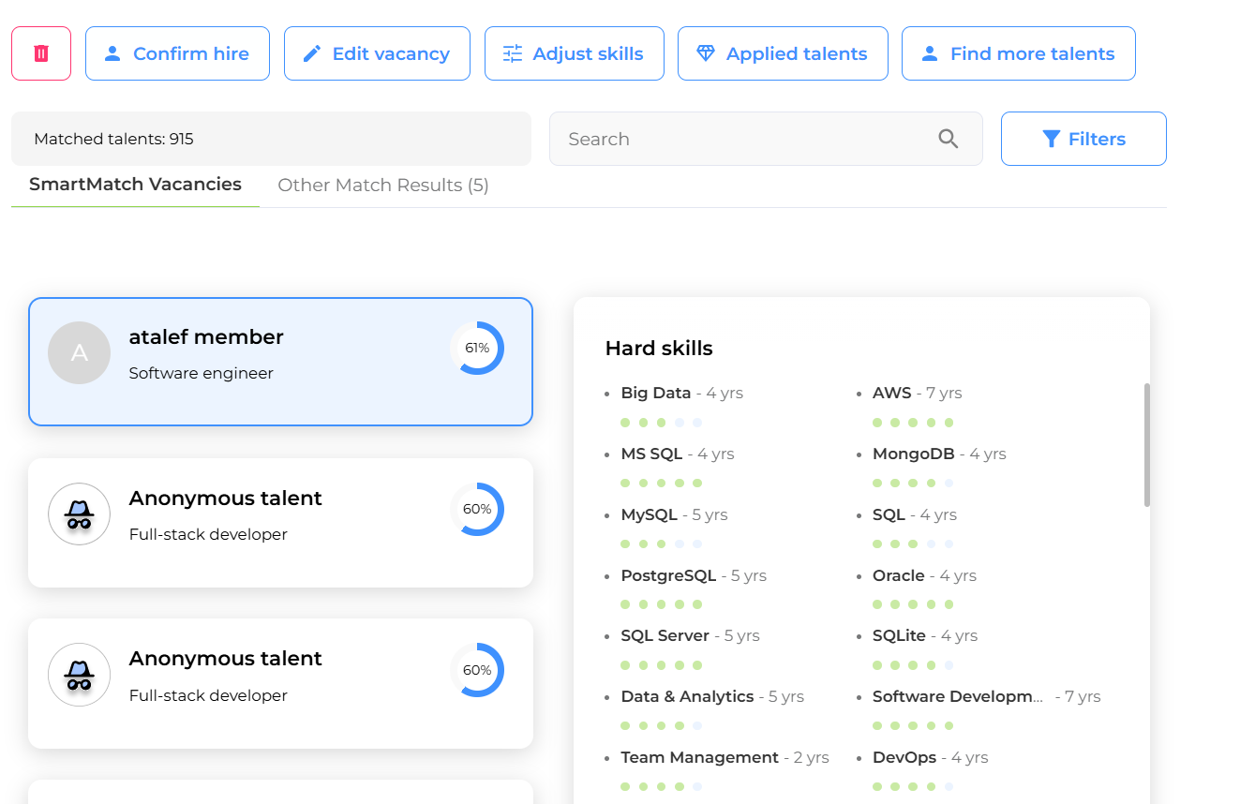
Task: Click the Matched talents: 915 label
Action: [113, 139]
